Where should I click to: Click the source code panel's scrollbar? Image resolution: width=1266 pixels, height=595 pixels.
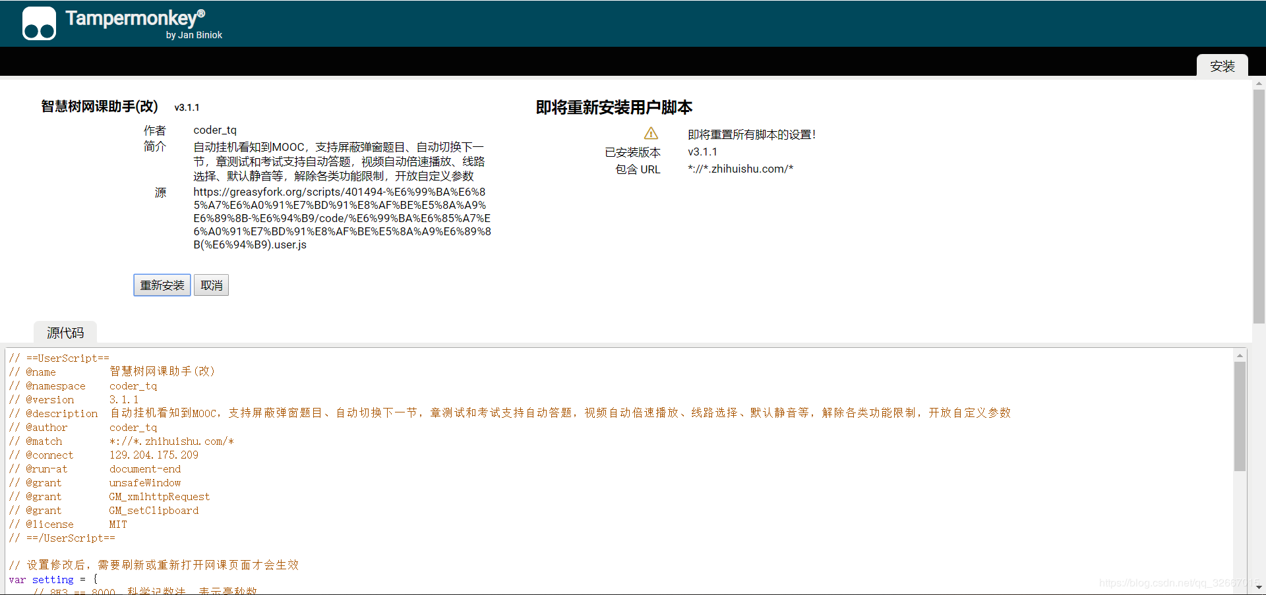click(1238, 415)
